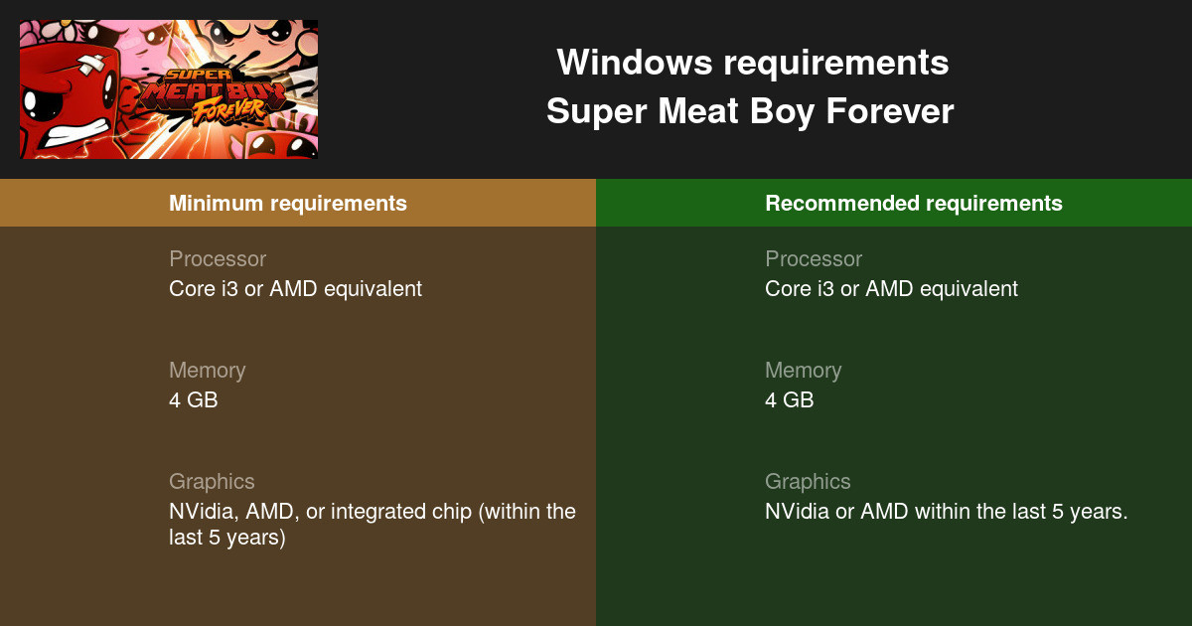Screen dimensions: 1192x626
Task: Click the 4 GB value in Recommended column
Action: pos(789,400)
